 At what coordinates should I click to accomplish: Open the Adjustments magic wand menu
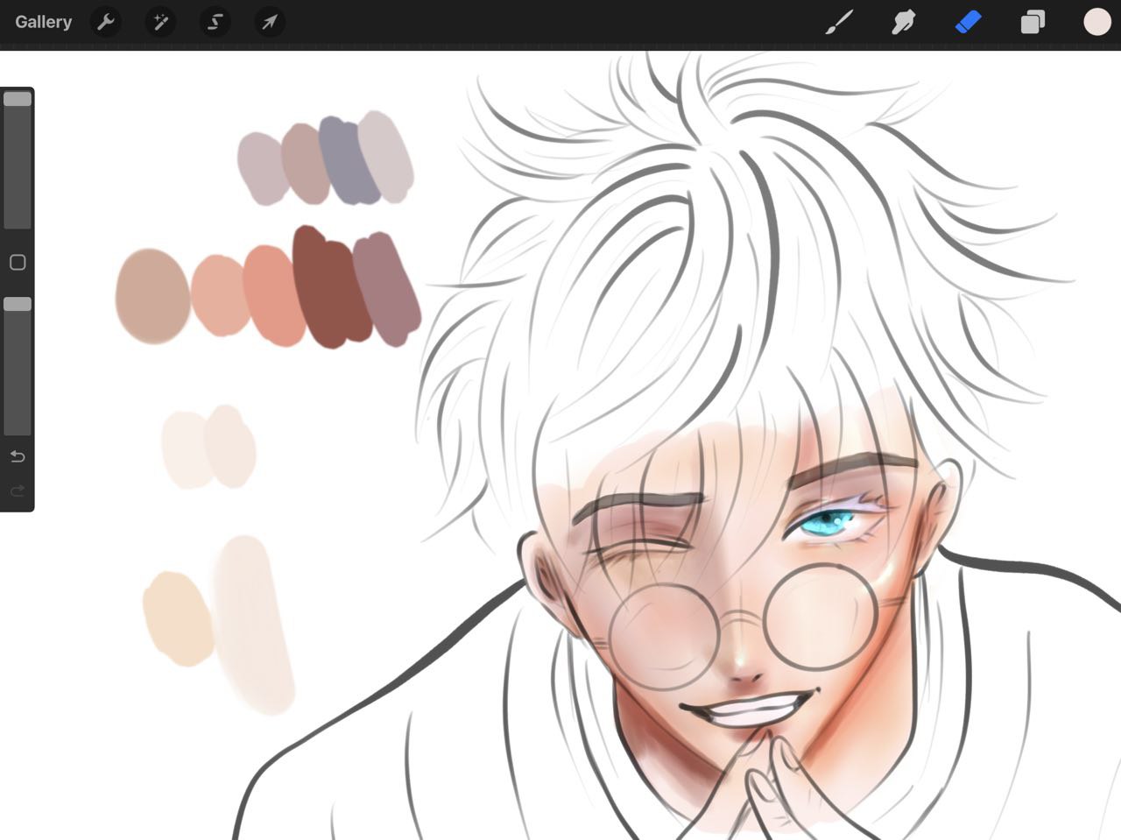click(160, 22)
